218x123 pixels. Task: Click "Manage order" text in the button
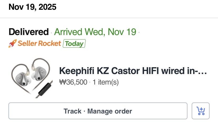pos(110,111)
